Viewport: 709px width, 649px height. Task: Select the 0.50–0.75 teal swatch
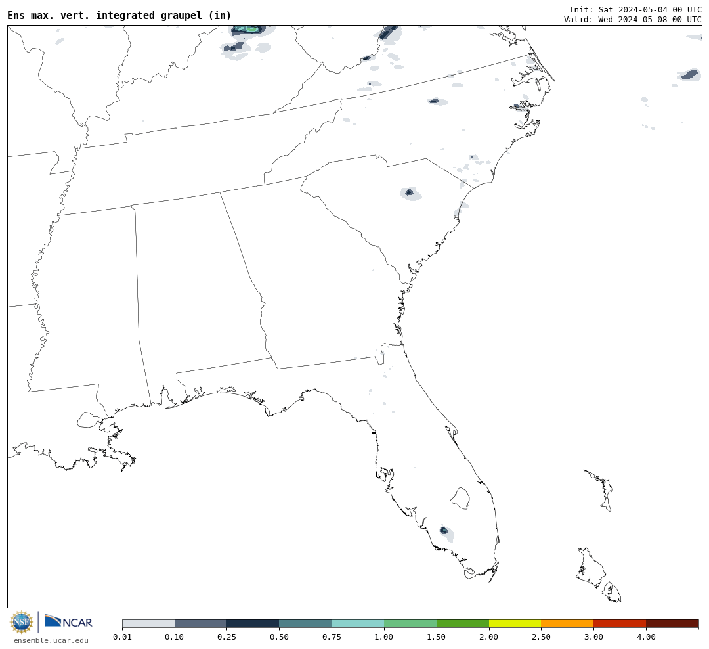(306, 623)
